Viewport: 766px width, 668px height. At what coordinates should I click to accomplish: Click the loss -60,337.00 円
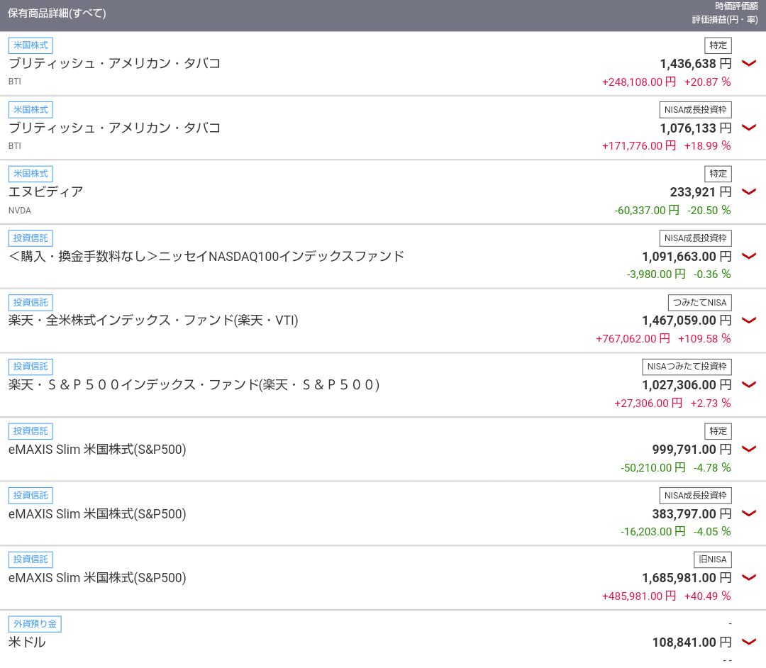[x=647, y=211]
